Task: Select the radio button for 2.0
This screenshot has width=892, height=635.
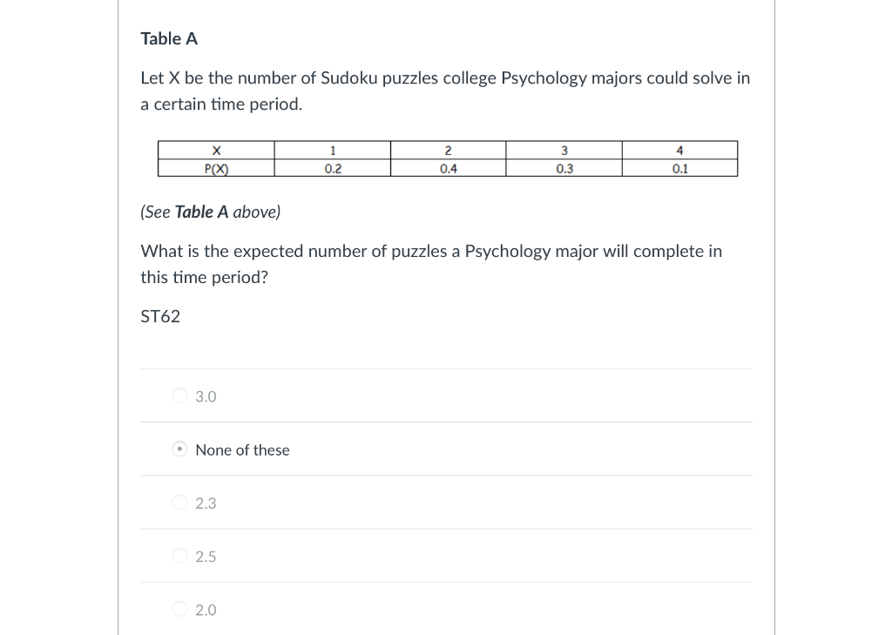Action: [x=179, y=610]
